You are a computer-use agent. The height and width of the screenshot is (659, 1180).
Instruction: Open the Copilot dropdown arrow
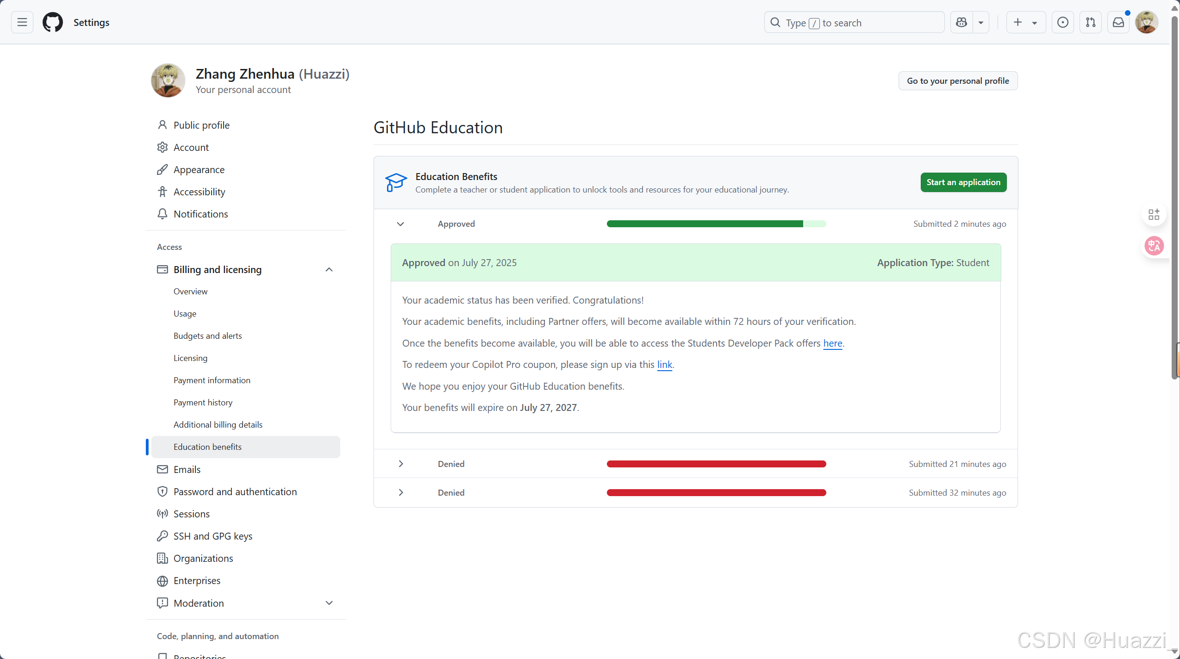tap(981, 22)
